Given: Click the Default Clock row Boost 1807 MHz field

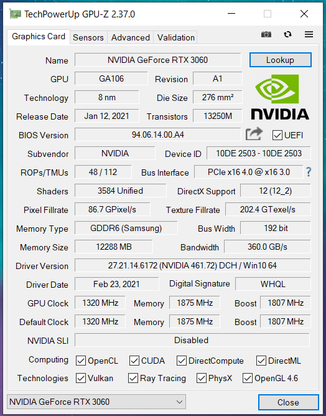Looking at the screenshot, I should coord(285,321).
